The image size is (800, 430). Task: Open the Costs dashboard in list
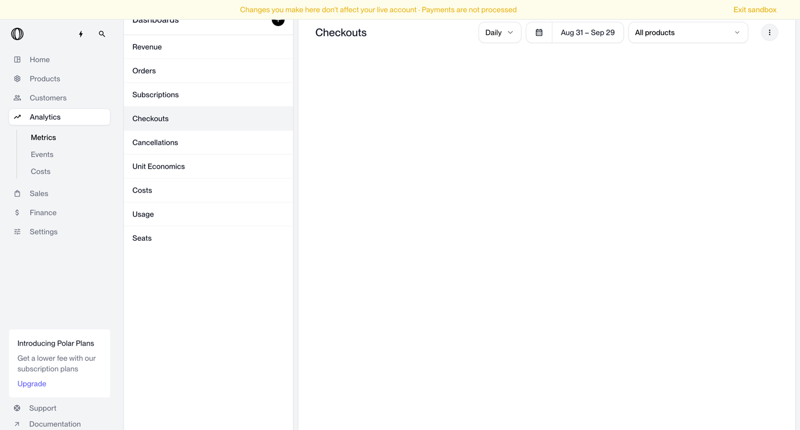point(208,190)
